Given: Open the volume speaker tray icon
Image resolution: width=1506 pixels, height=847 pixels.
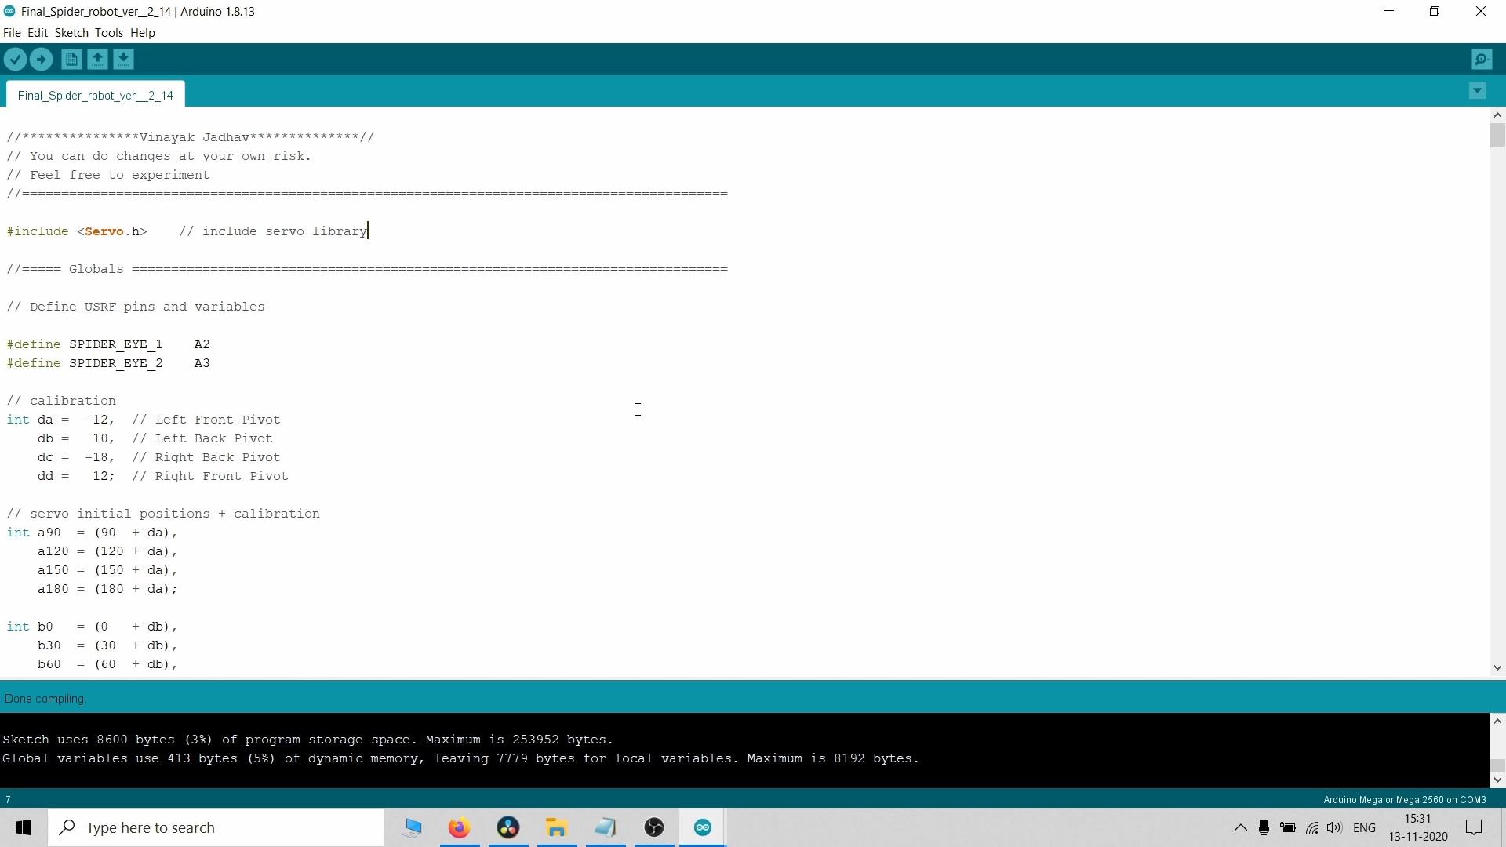Looking at the screenshot, I should [x=1334, y=827].
